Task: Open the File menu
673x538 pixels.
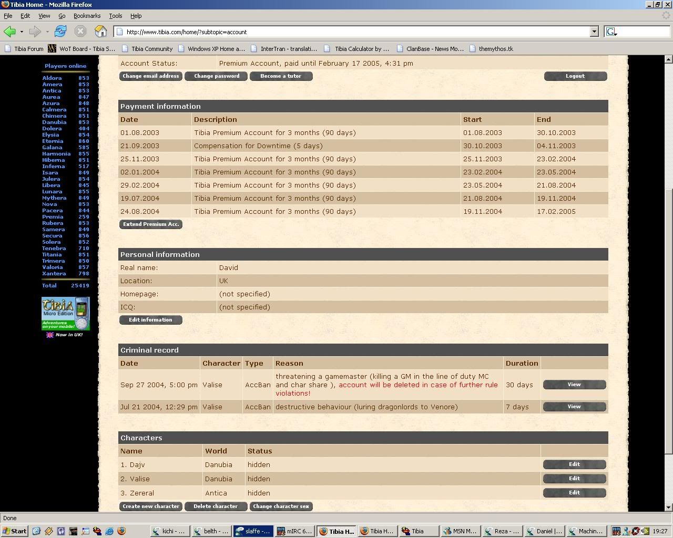Action: [x=8, y=16]
